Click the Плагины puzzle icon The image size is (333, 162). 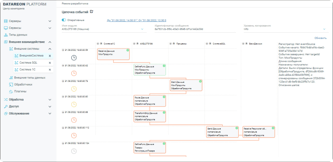pos(11,92)
